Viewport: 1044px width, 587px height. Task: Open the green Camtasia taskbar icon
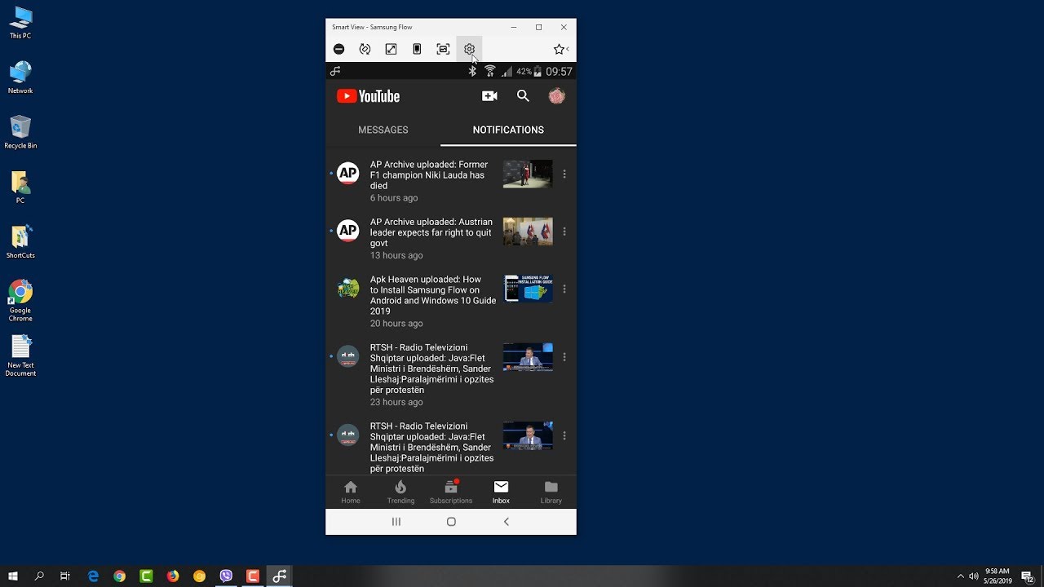point(146,576)
